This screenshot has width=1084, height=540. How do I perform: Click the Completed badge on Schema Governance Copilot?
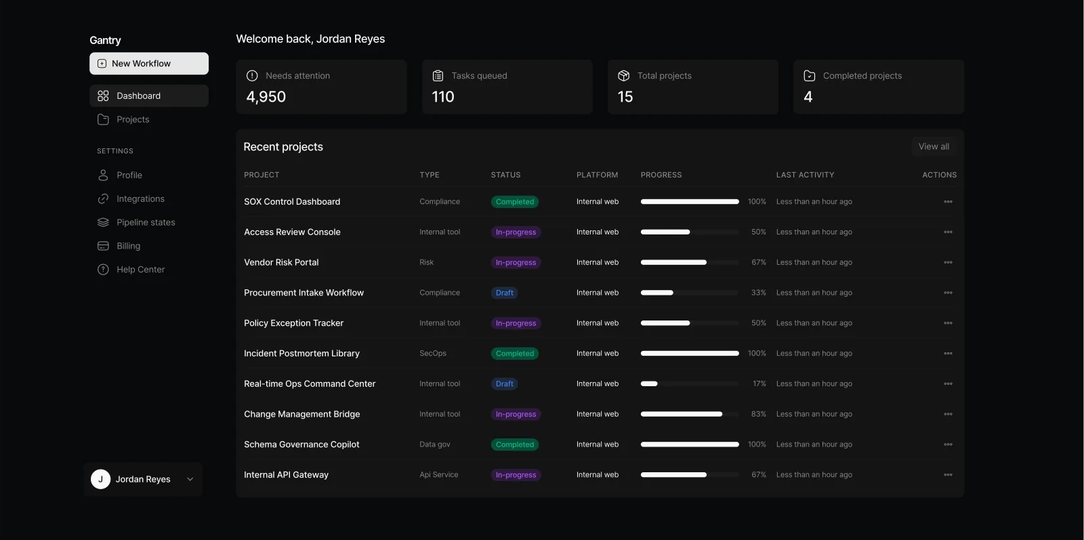pos(514,445)
